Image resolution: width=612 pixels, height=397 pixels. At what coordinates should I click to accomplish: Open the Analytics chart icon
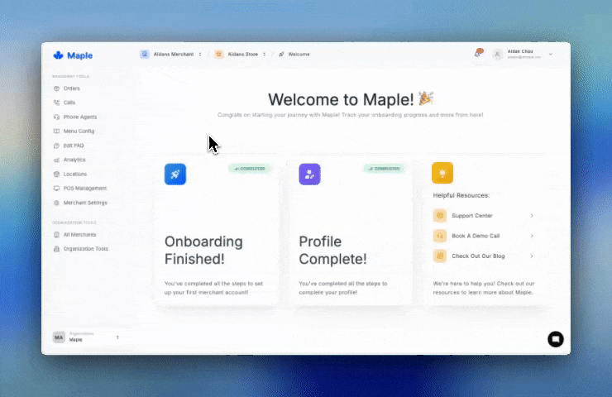click(x=56, y=160)
